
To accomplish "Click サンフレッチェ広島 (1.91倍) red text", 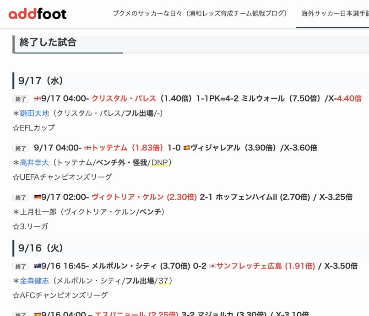I will pos(266,266).
